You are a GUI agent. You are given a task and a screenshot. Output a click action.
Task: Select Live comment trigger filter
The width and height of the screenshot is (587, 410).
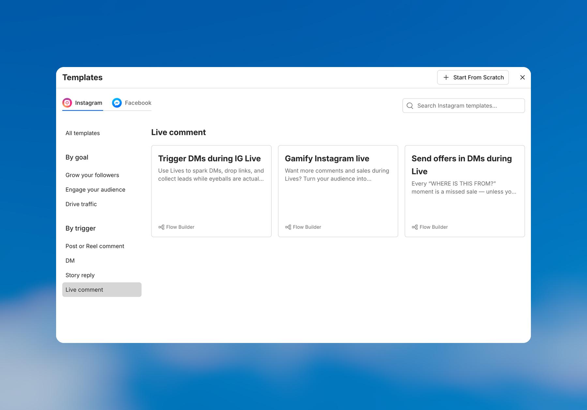(102, 290)
